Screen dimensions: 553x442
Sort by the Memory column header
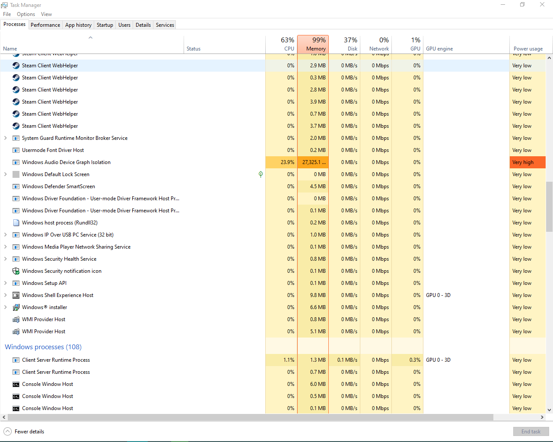coord(313,44)
